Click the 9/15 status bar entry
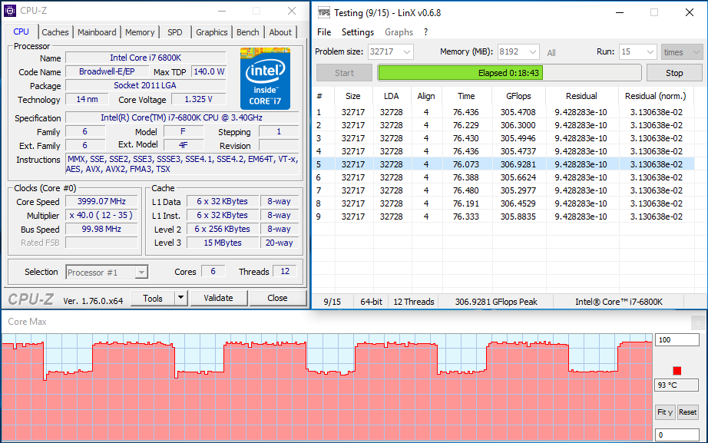This screenshot has width=708, height=443. [x=332, y=302]
